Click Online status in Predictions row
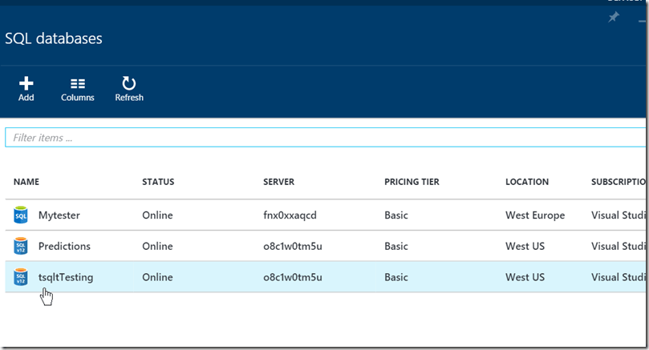Viewport: 649px width, 350px height. [157, 246]
